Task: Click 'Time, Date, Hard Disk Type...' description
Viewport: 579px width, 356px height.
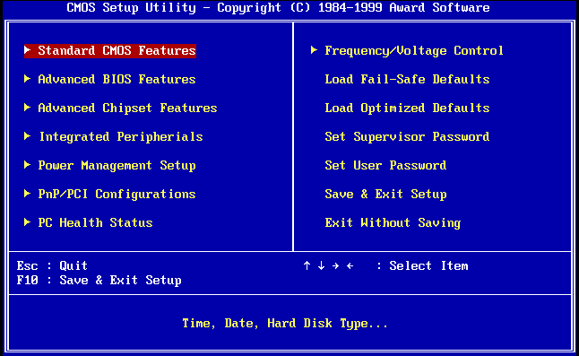Action: click(x=285, y=324)
